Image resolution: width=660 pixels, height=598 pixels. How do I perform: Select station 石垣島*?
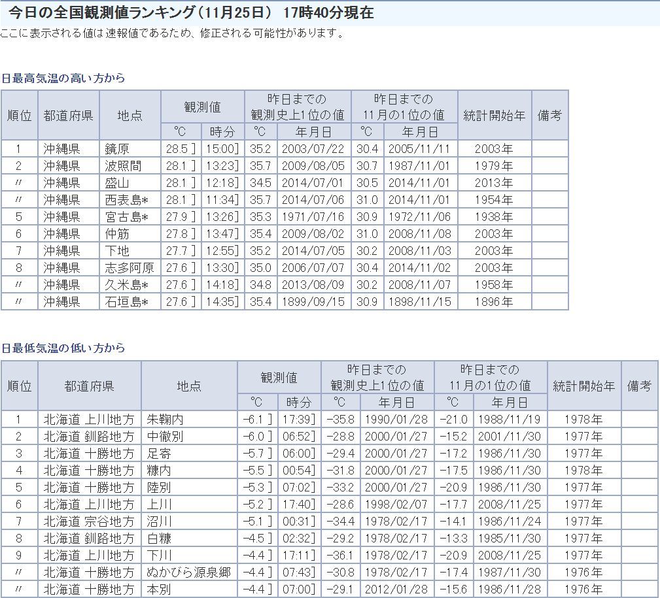pyautogui.click(x=127, y=302)
